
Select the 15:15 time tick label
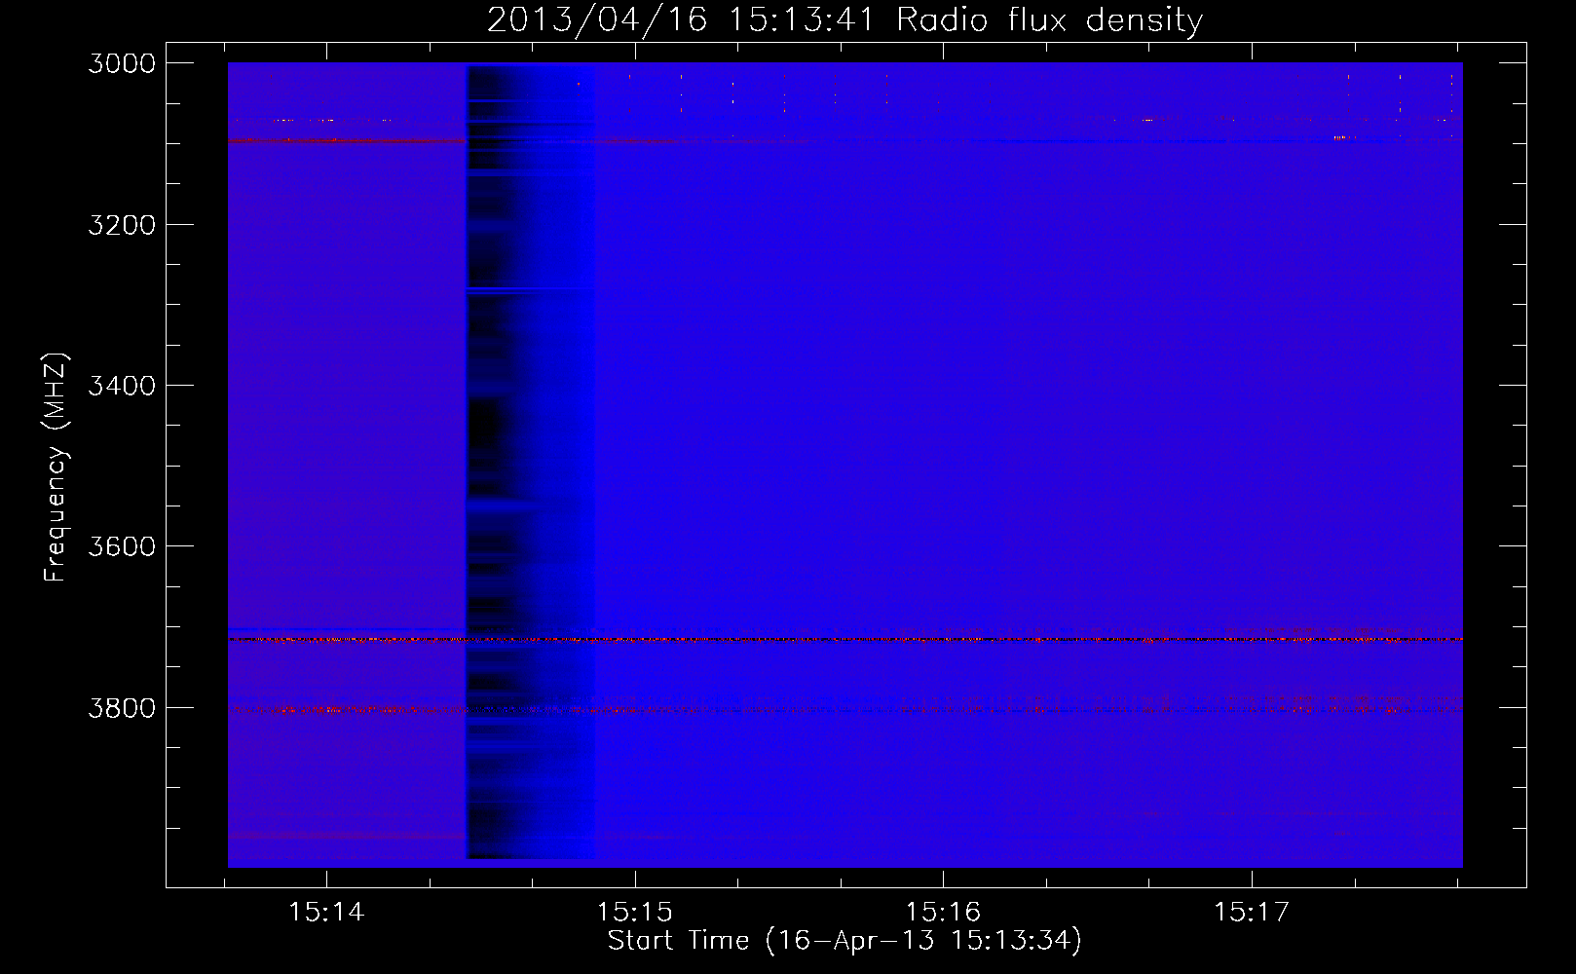coord(635,912)
